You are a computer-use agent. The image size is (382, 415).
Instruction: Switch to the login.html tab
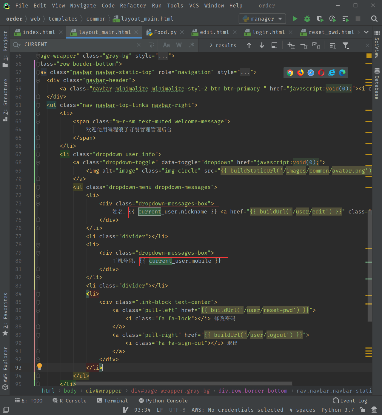point(268,32)
